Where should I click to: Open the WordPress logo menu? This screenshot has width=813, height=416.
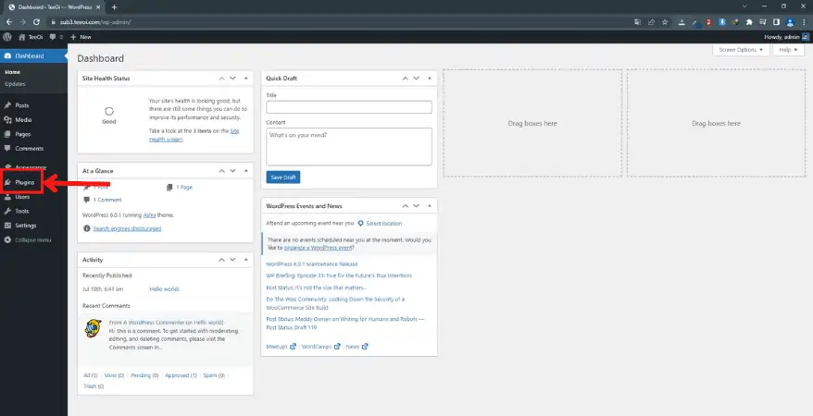click(x=7, y=37)
